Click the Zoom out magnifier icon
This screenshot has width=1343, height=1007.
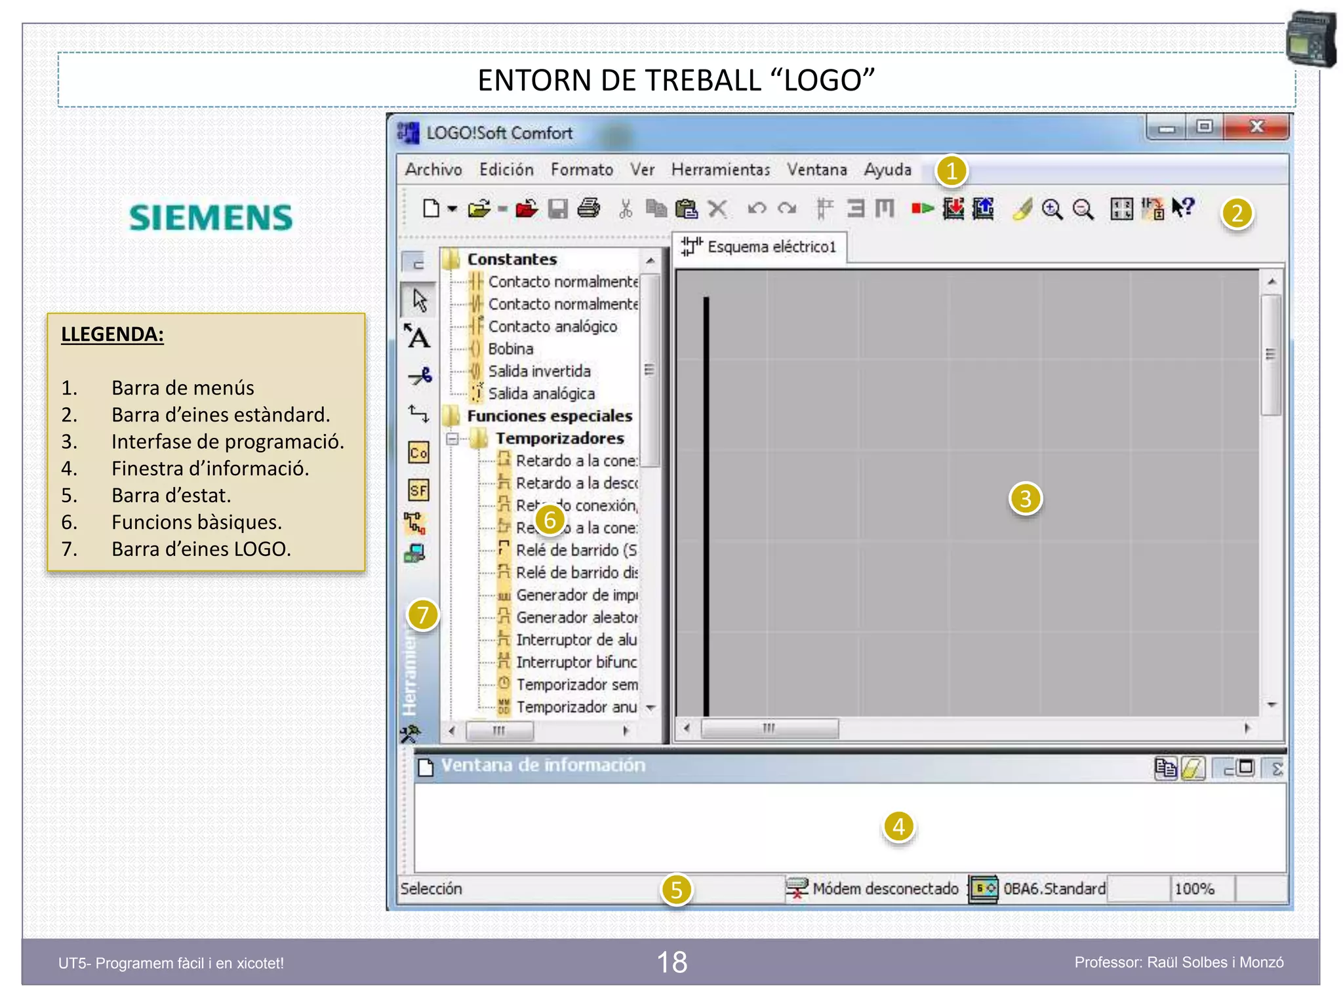tap(1083, 209)
